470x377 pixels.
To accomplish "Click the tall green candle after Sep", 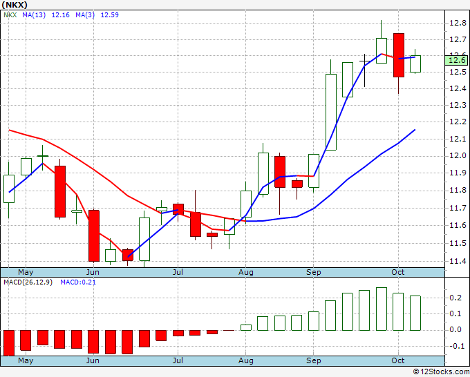I will (331, 112).
